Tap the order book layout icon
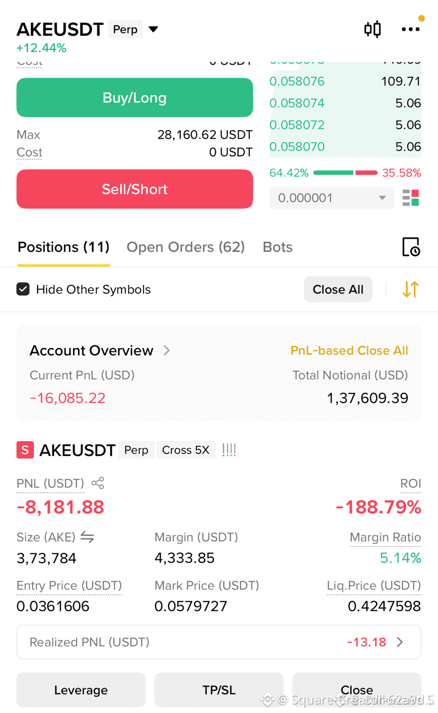The height and width of the screenshot is (713, 438). (x=411, y=198)
